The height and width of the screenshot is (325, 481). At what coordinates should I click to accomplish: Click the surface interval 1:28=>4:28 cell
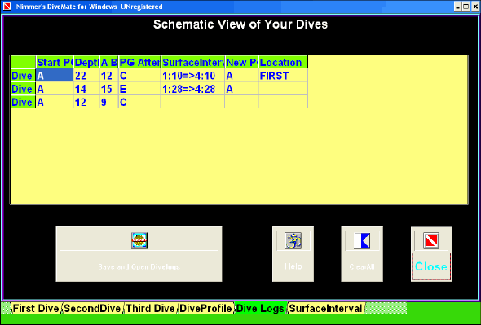[x=193, y=89]
